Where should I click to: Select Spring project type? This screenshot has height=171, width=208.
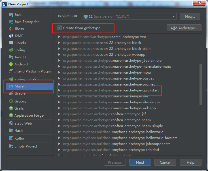tap(30, 50)
